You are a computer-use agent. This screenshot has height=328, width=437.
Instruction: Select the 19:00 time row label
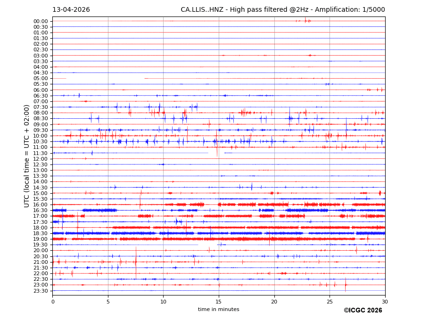point(40,239)
